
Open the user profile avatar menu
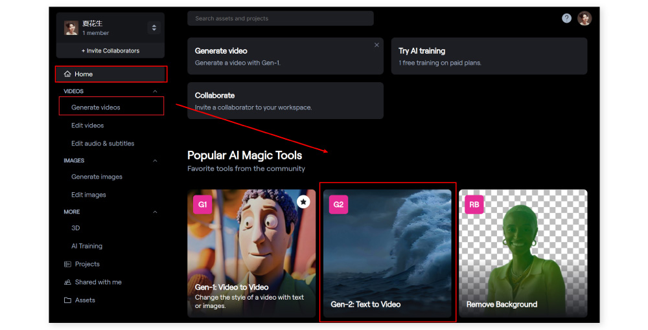(x=584, y=18)
